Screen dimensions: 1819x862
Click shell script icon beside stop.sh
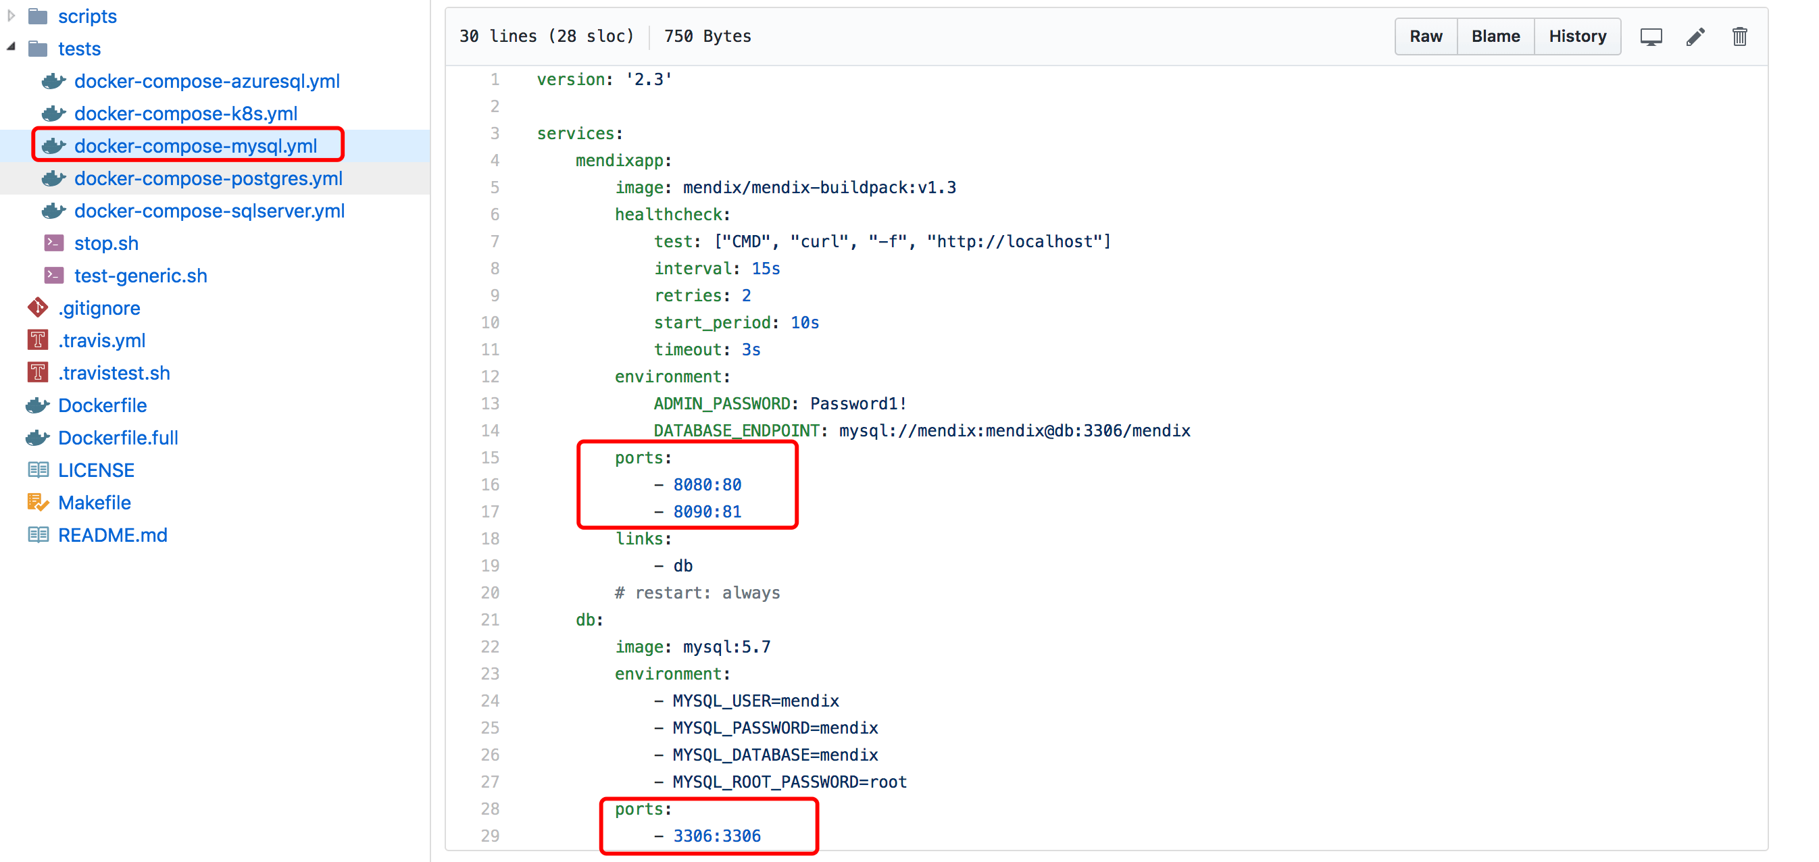(x=53, y=243)
